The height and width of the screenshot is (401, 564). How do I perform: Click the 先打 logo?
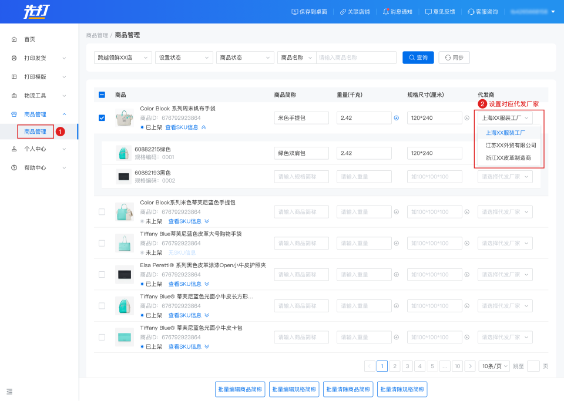click(36, 12)
